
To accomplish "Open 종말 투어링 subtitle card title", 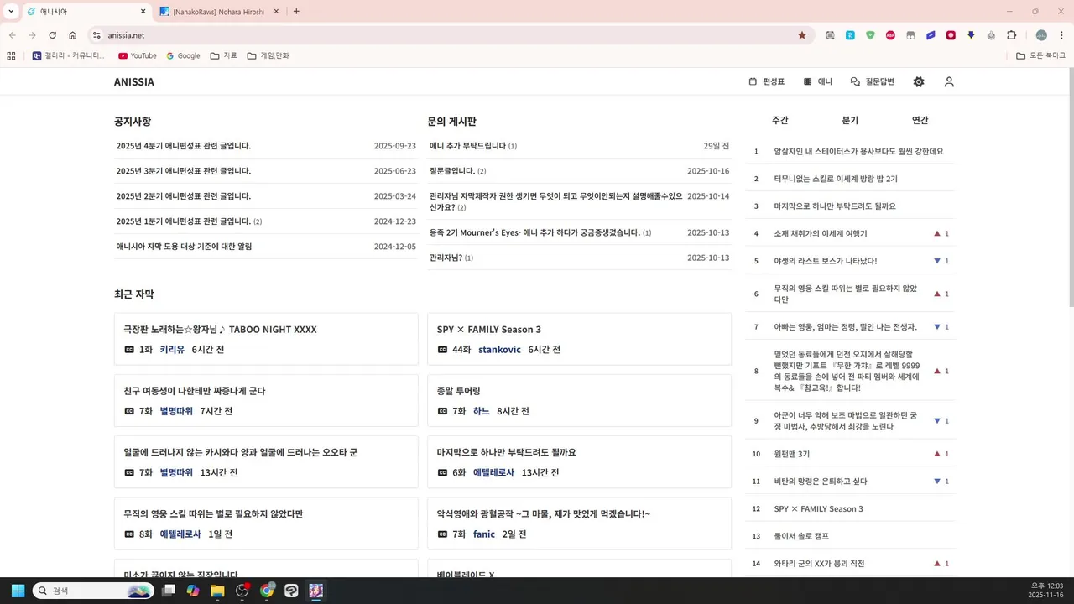I will tap(458, 391).
